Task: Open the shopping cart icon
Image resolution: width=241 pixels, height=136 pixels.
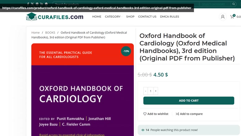Action: point(232,17)
